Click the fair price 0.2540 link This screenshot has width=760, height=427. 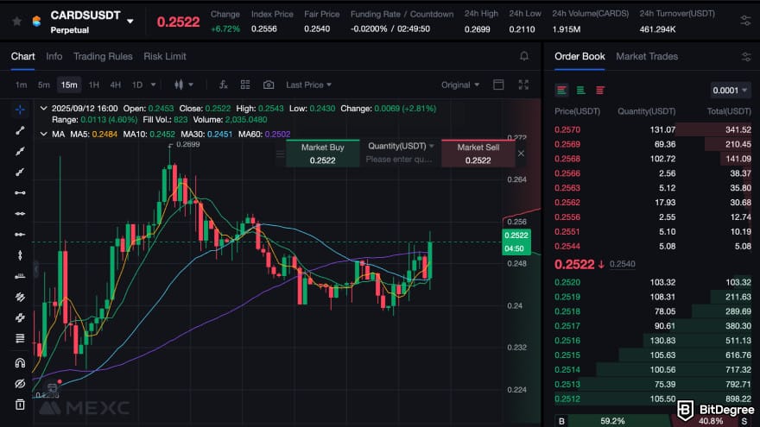623,264
